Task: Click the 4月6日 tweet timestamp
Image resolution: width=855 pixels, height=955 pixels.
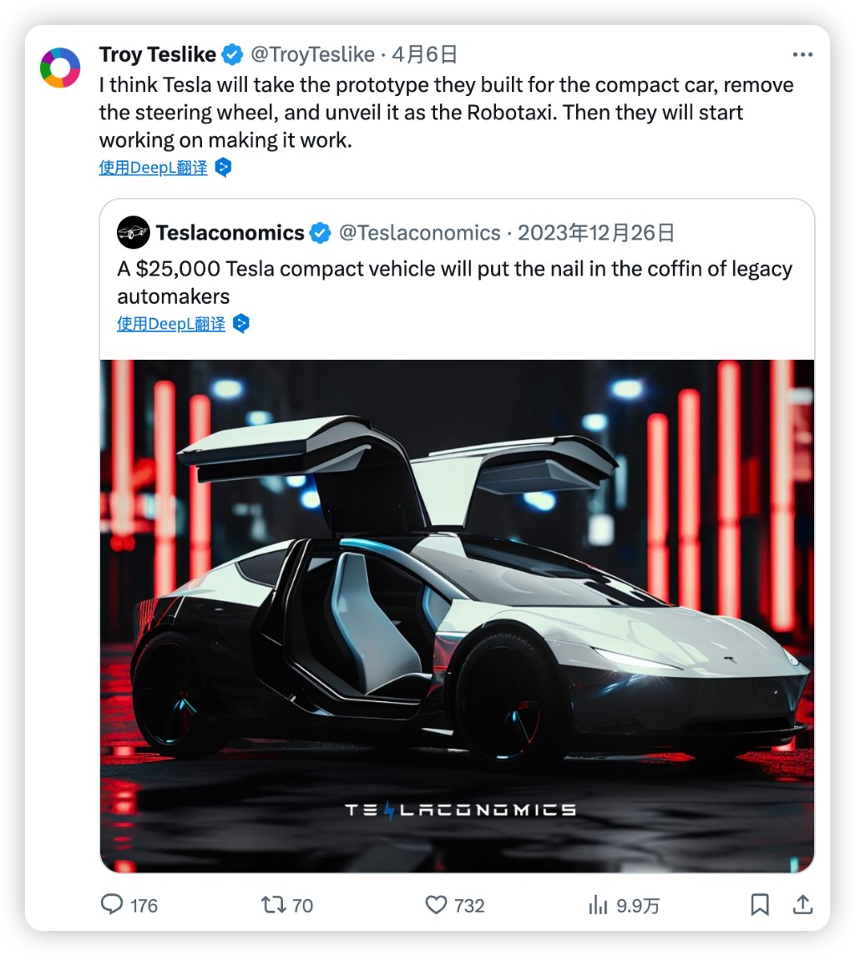Action: pos(425,55)
